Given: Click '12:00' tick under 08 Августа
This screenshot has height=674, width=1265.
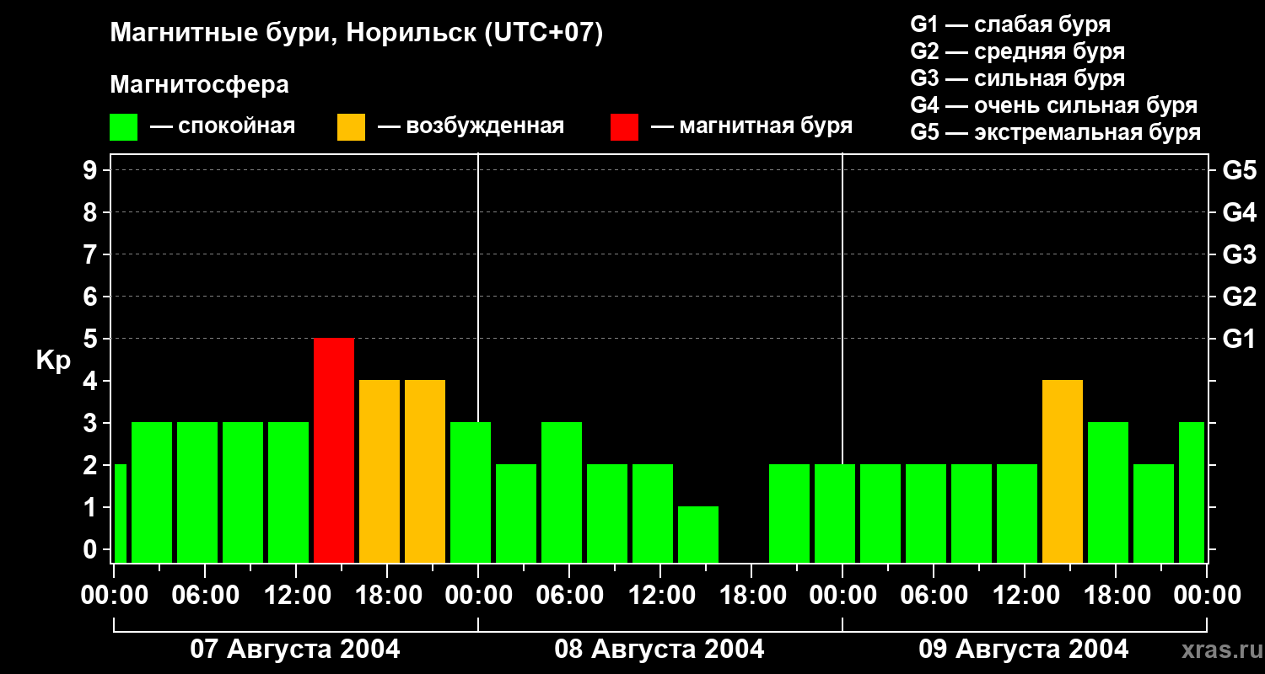Looking at the screenshot, I should click(660, 596).
